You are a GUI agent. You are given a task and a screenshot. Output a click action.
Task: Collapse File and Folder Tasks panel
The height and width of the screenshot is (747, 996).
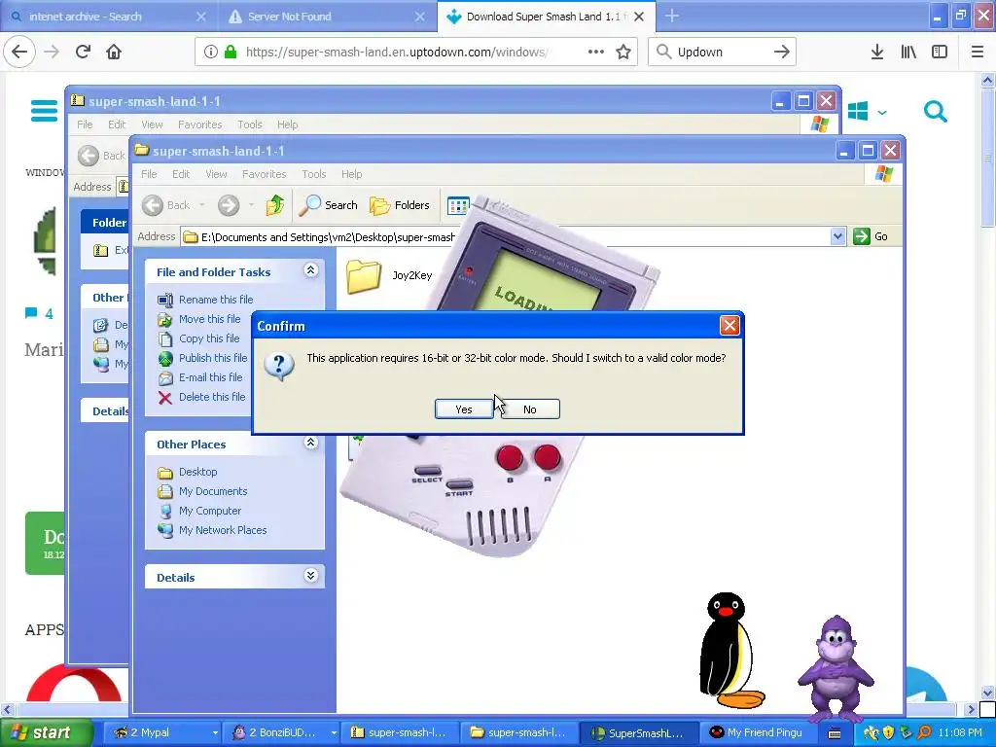coord(310,270)
